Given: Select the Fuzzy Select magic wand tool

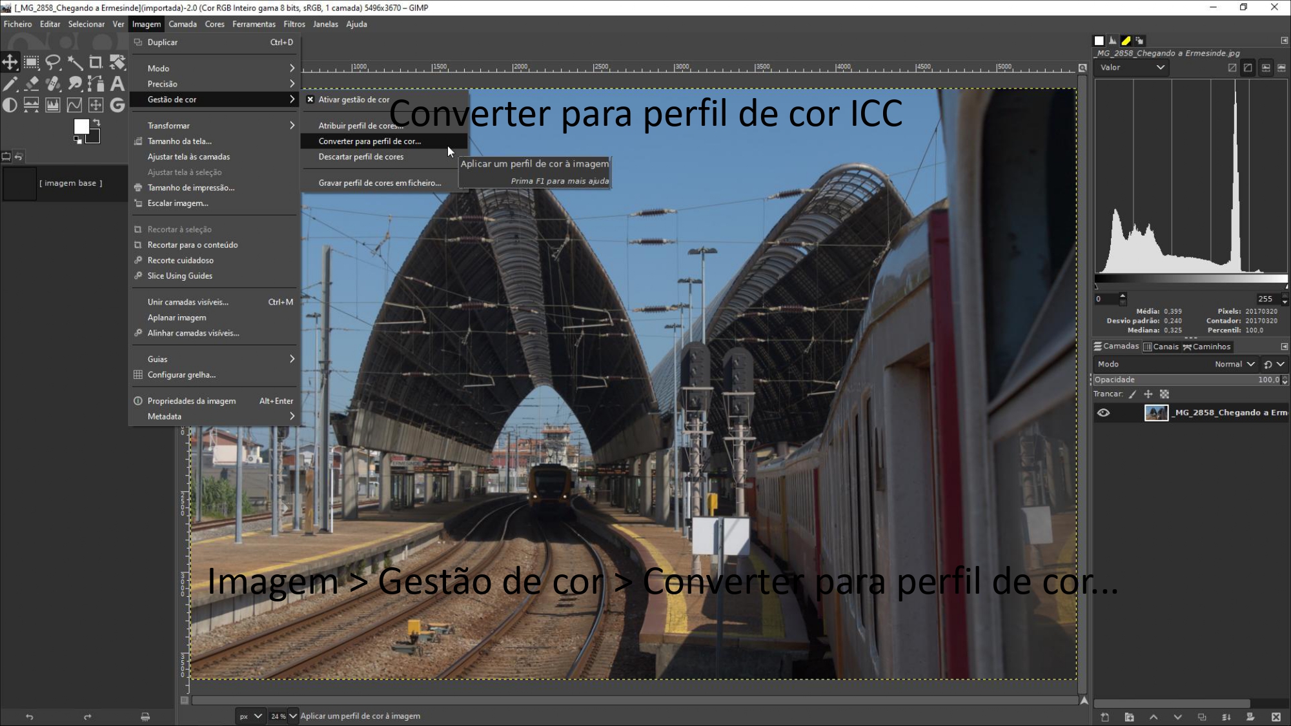Looking at the screenshot, I should 75,63.
